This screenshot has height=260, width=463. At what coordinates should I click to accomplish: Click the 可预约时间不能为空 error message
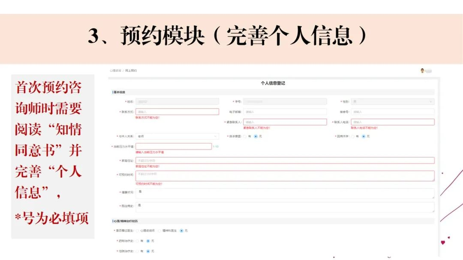[x=149, y=184]
